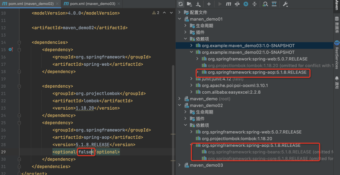Reload all Maven projects
The width and height of the screenshot is (340, 175).
point(180,4)
